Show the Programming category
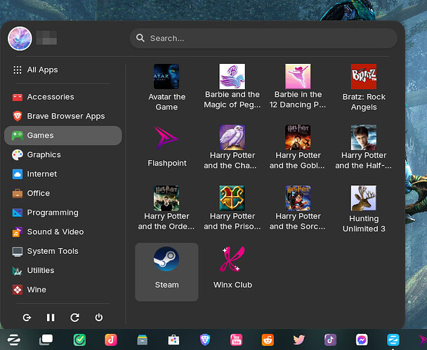This screenshot has height=350, width=427. [63, 213]
